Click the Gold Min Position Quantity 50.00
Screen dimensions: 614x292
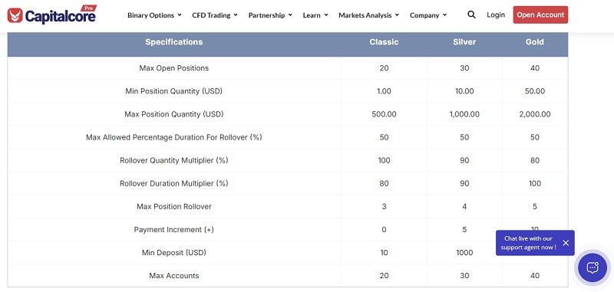pos(534,91)
